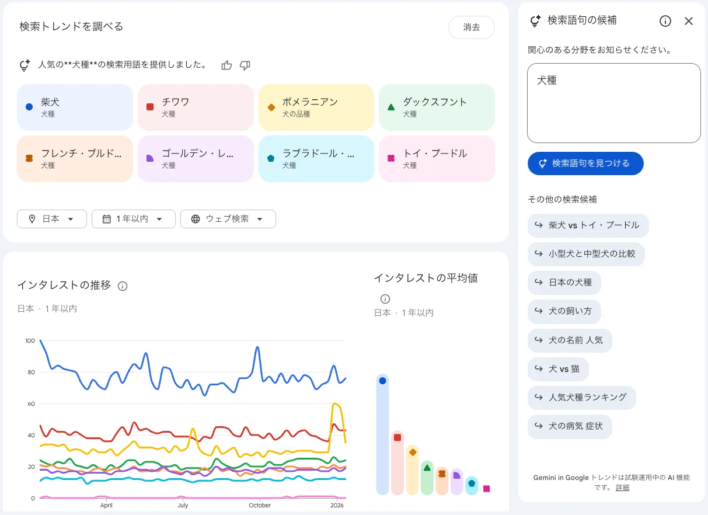Click the thumbs up icon on the AI response
708x515 pixels.
[x=226, y=65]
